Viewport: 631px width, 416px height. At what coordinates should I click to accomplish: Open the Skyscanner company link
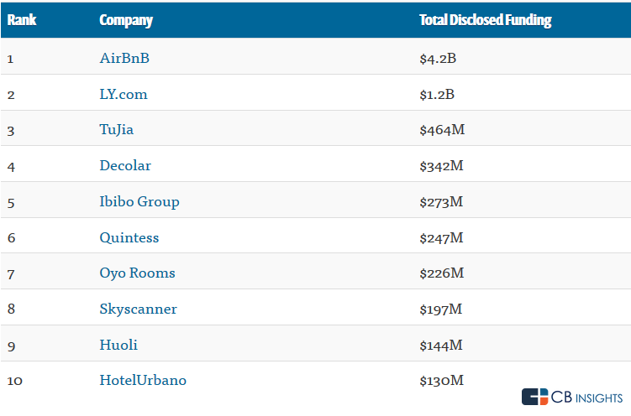138,309
